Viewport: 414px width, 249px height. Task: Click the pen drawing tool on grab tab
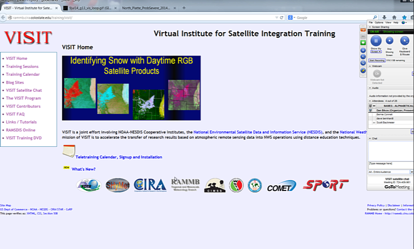(363, 70)
